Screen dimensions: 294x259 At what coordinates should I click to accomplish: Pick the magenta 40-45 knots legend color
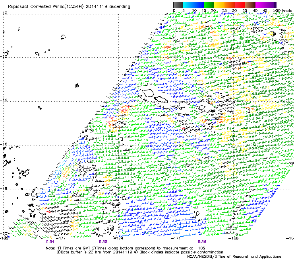261,5
